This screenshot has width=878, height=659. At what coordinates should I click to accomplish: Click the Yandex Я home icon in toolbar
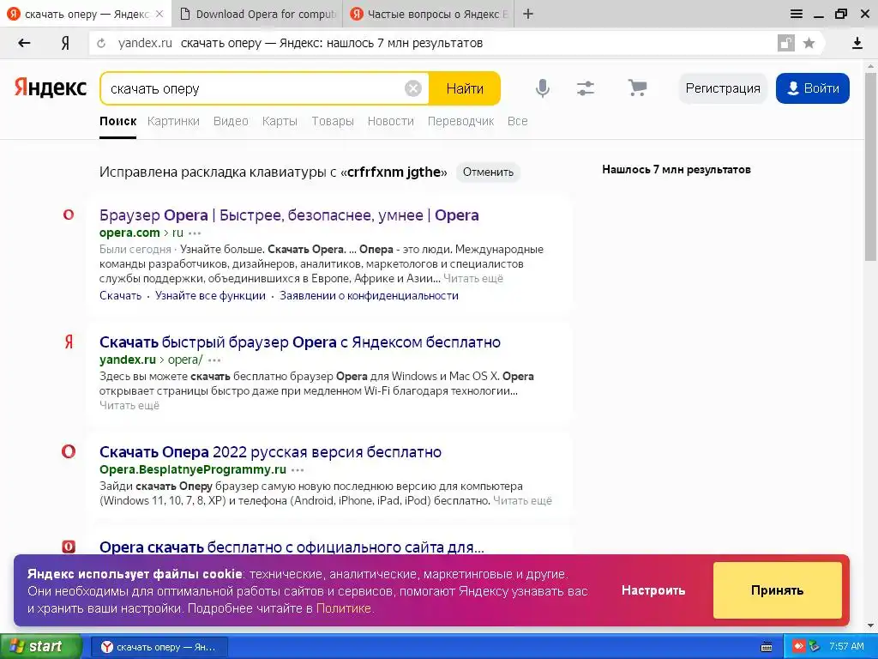[x=65, y=43]
